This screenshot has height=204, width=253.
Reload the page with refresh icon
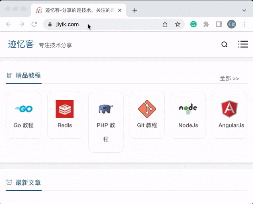coord(34,24)
